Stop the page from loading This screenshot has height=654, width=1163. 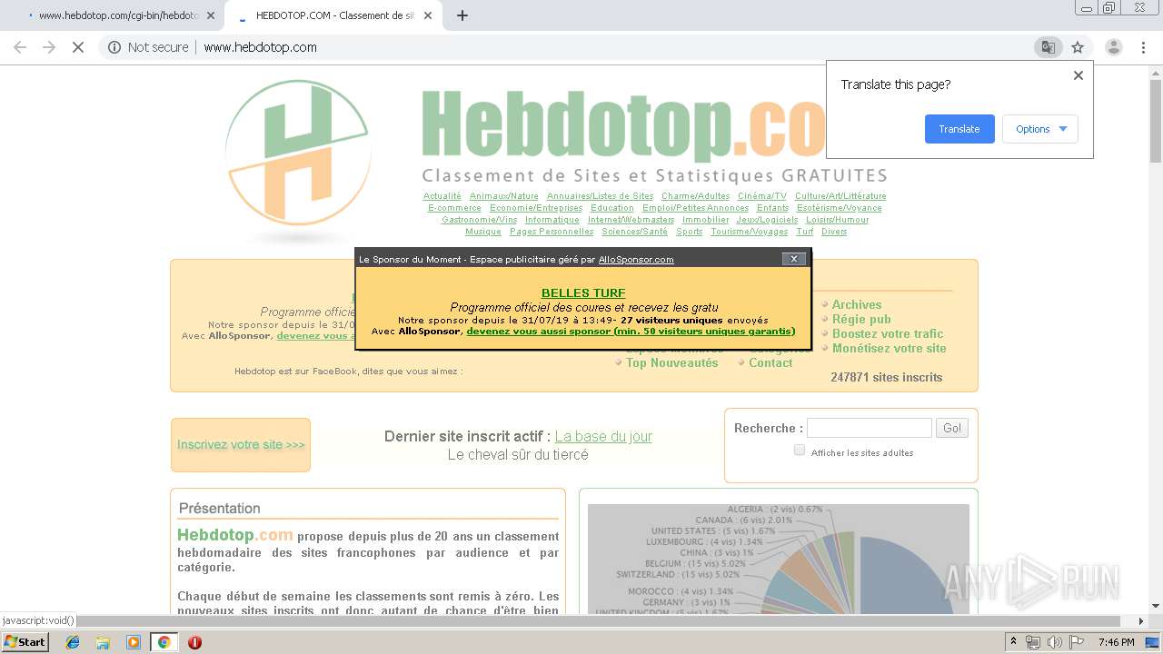[78, 47]
